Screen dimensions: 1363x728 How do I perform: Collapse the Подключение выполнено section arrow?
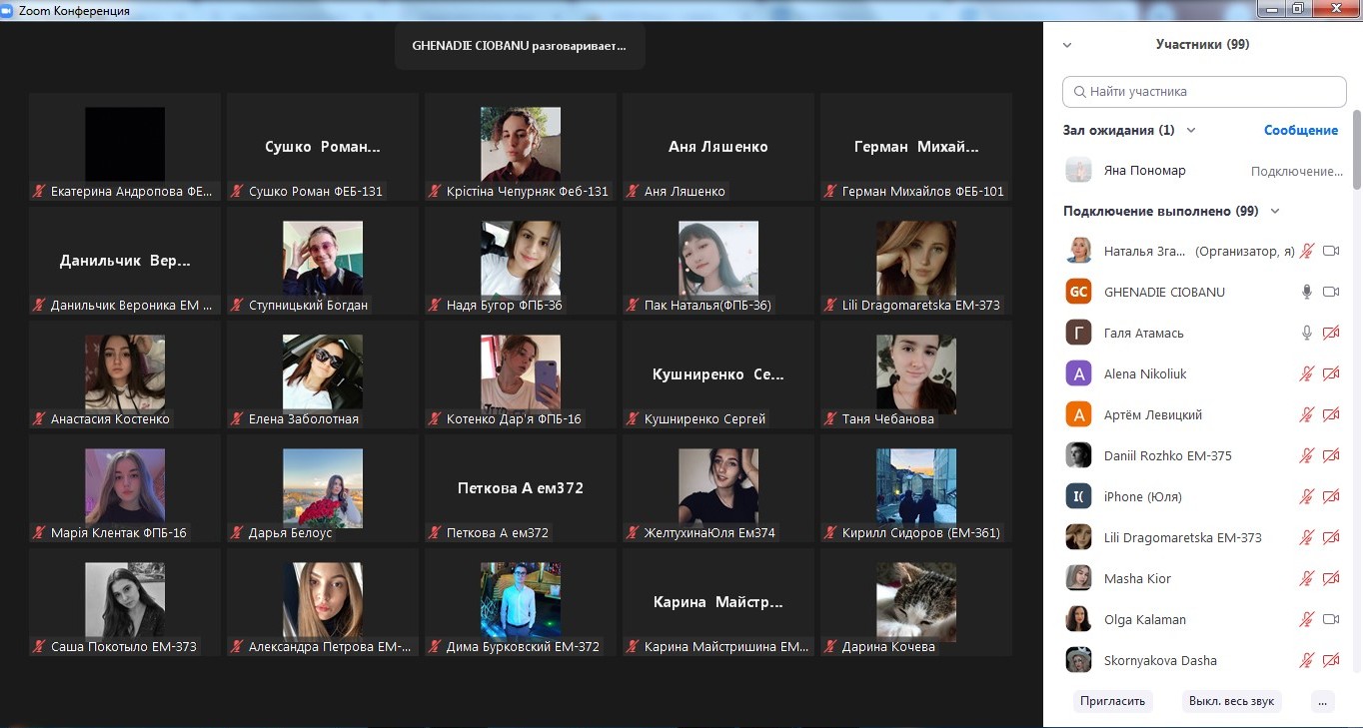coord(1275,211)
